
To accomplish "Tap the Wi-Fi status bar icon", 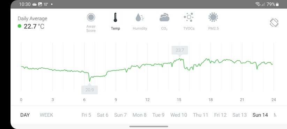I will (258, 4).
